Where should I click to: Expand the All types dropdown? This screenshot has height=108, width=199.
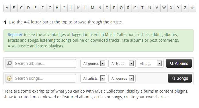click(122, 63)
